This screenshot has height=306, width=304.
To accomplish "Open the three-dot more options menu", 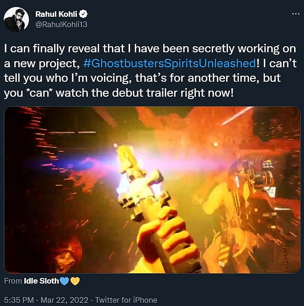I will tap(295, 14).
